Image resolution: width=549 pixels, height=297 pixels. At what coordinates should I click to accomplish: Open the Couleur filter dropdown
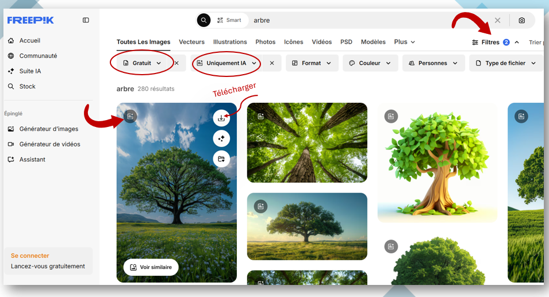click(x=370, y=63)
